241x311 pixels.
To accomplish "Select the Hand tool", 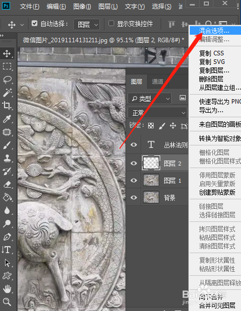I will pos(7,289).
